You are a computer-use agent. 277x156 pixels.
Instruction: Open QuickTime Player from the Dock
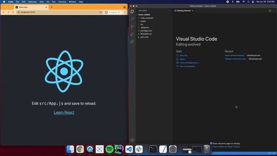click(90, 149)
